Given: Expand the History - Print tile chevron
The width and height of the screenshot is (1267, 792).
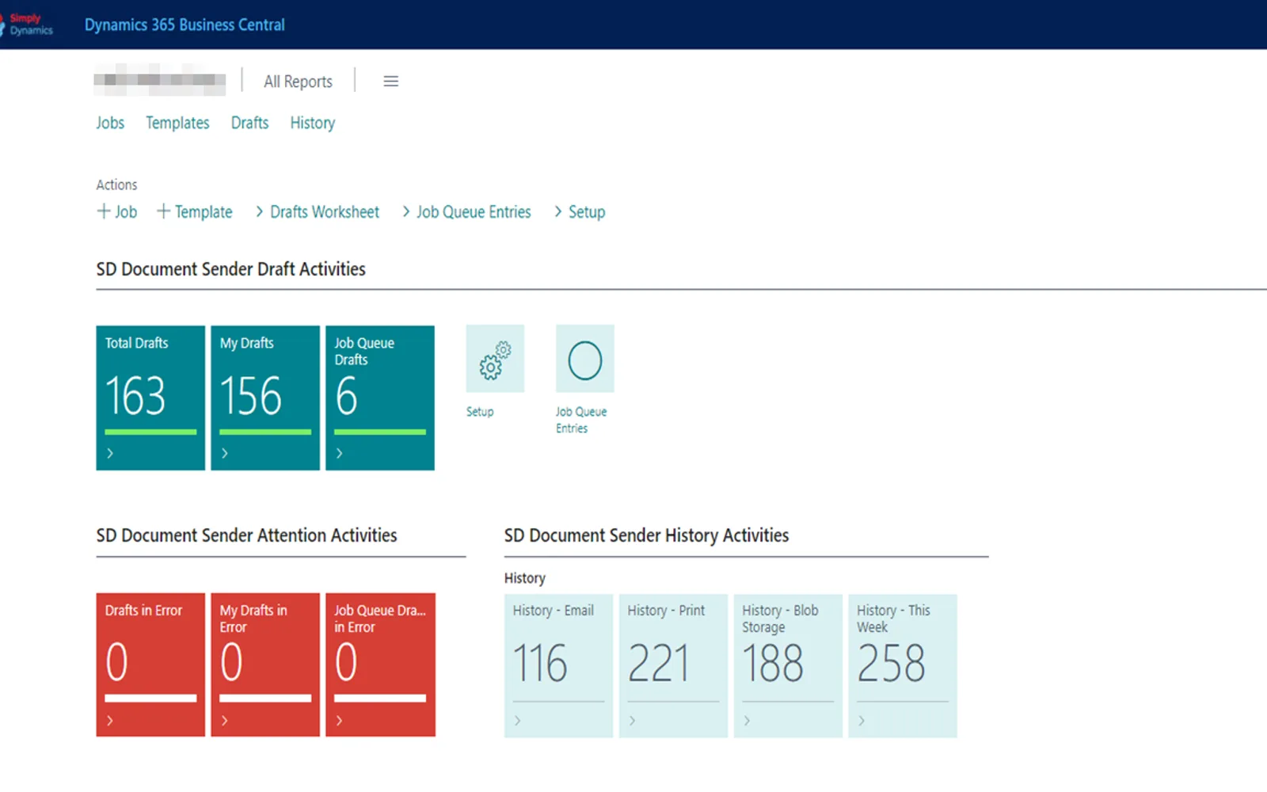Looking at the screenshot, I should click(x=633, y=721).
